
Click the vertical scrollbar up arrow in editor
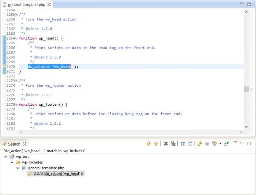246,12
